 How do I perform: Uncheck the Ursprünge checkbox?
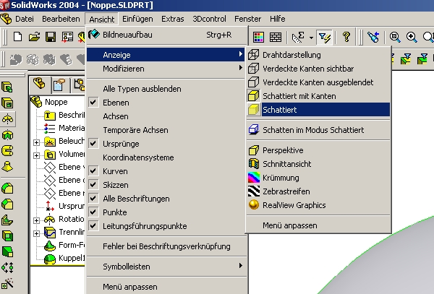pyautogui.click(x=93, y=144)
